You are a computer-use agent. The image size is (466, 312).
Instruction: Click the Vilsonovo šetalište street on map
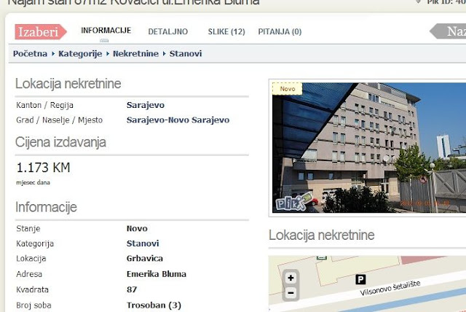[390, 288]
